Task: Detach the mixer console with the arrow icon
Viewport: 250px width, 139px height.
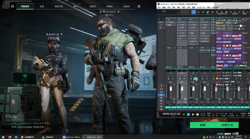Action: 163,19
